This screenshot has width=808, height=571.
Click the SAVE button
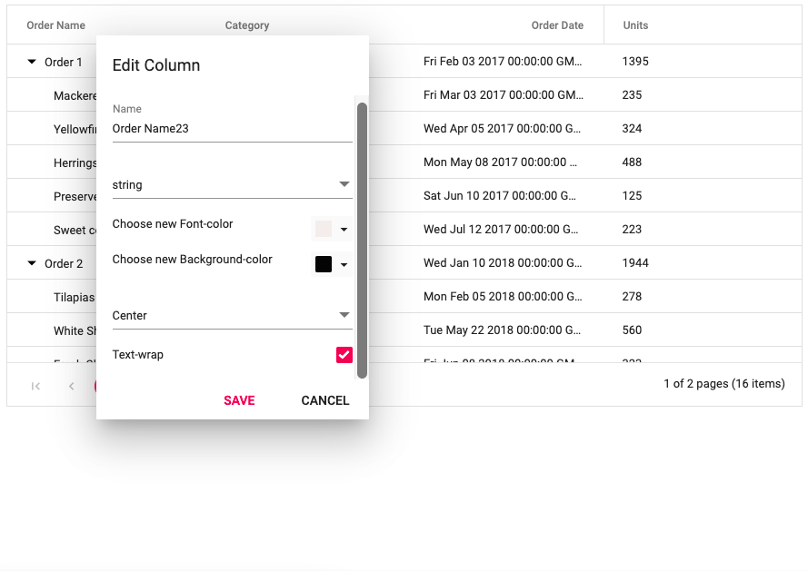(239, 400)
